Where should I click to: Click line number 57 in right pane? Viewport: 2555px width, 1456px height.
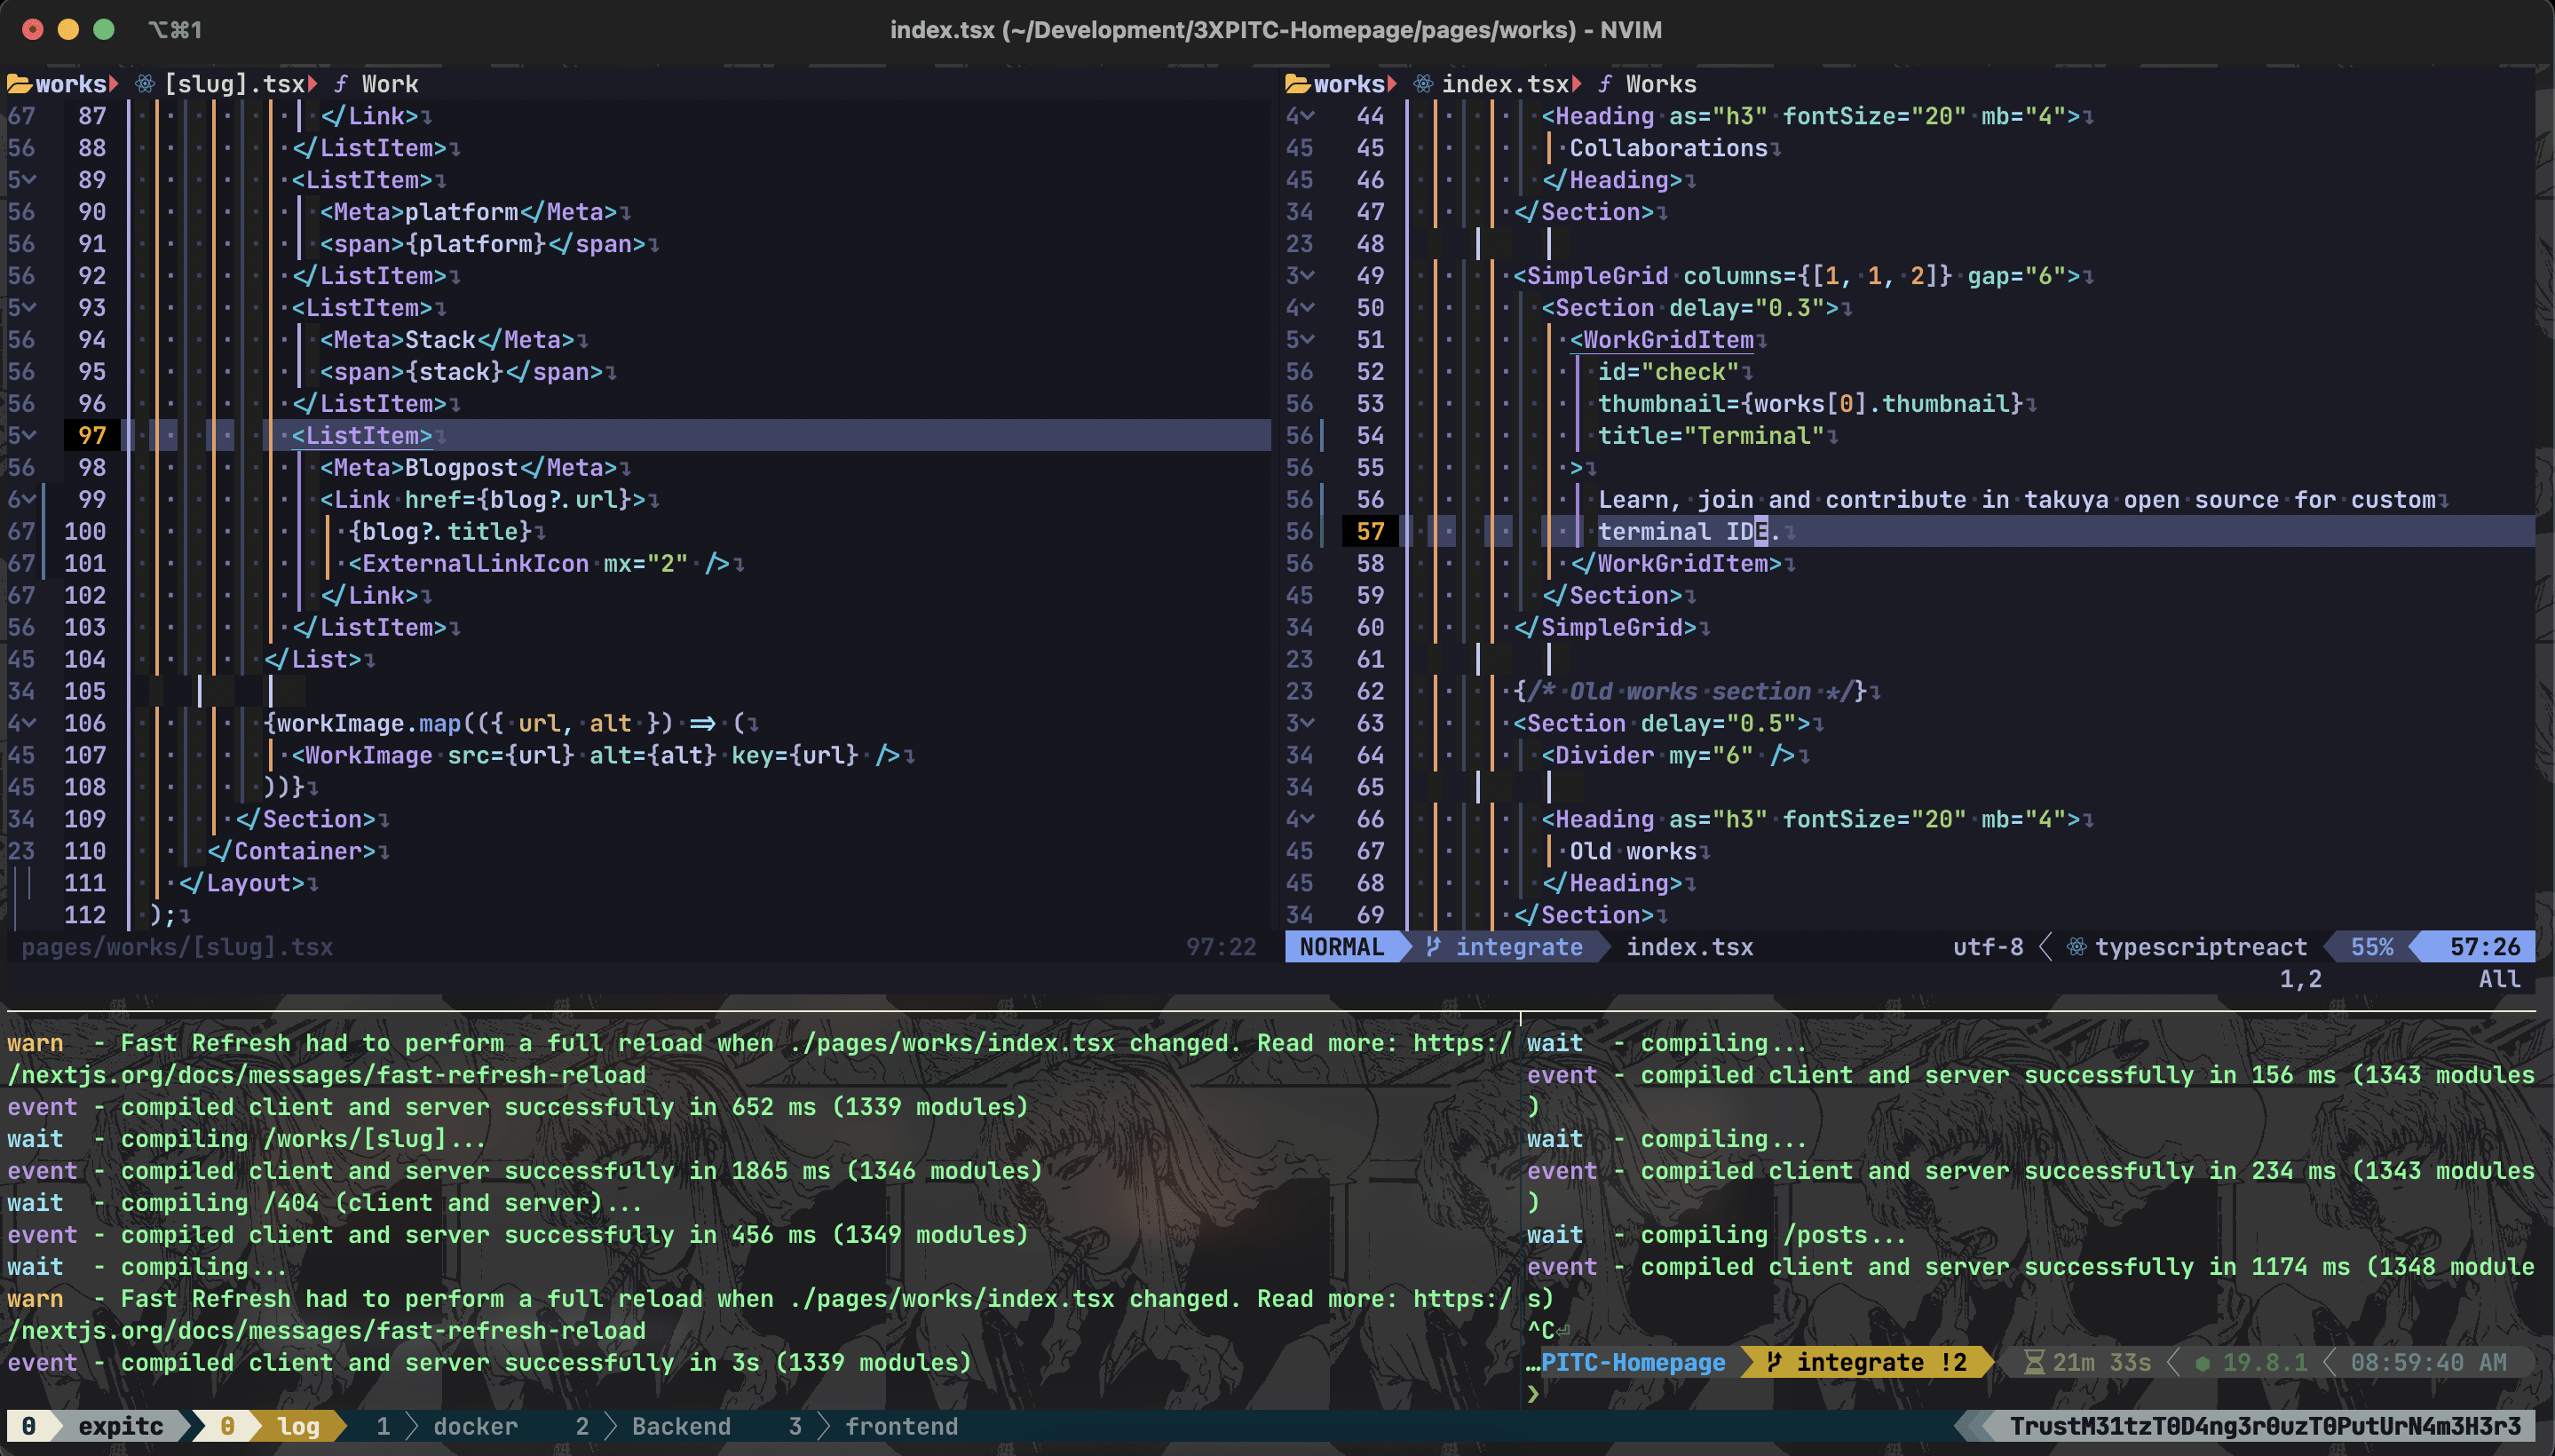pos(1370,531)
